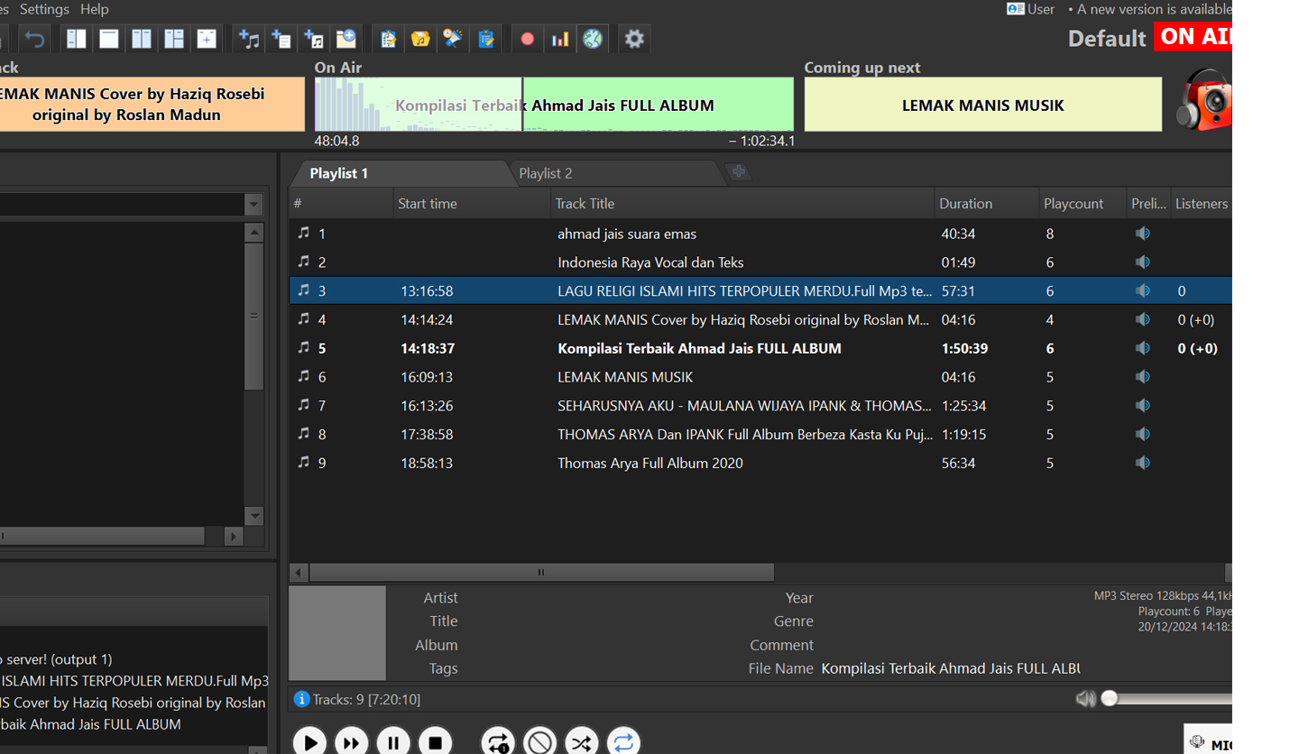
Task: Enable repeat playlist mode
Action: pos(623,741)
